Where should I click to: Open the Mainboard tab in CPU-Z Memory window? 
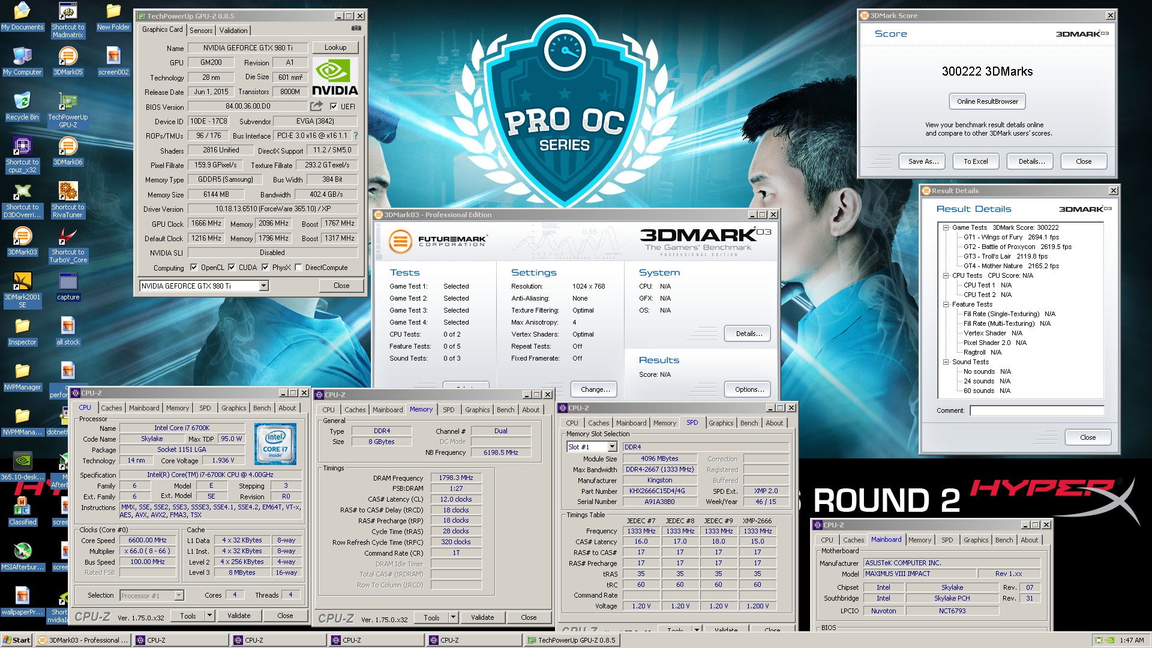pyautogui.click(x=388, y=410)
